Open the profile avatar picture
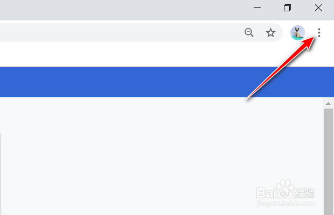The width and height of the screenshot is (334, 215). [x=297, y=33]
